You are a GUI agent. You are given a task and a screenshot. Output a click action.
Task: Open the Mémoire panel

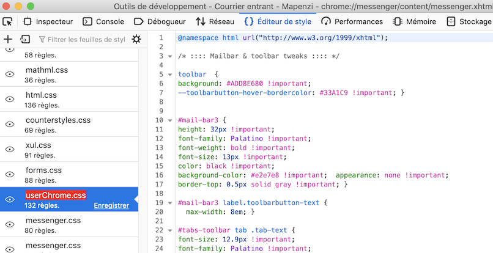[x=416, y=21]
